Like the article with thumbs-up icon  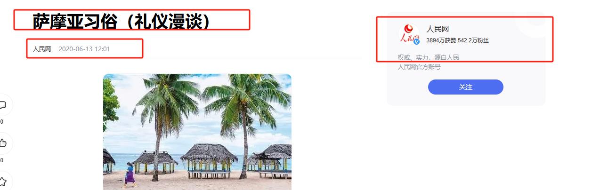pyautogui.click(x=2, y=143)
